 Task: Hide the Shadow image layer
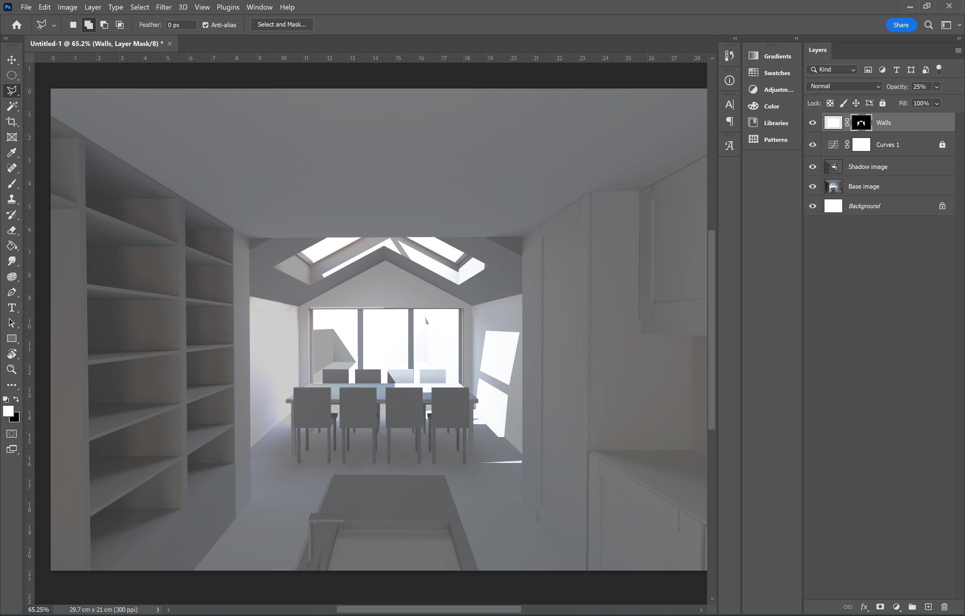point(812,167)
